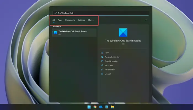The image size is (193, 110).
Task: Select Pin to taskbar
Action: [110, 70]
